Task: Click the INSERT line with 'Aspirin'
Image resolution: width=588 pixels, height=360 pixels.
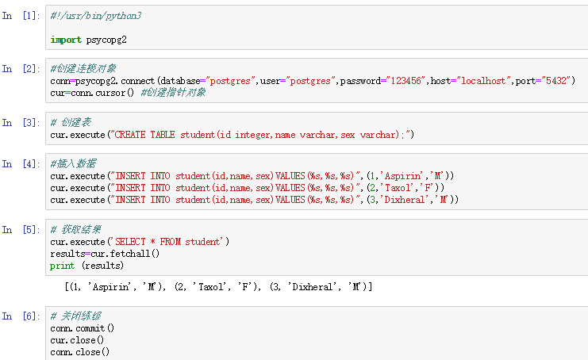Action: coord(252,176)
